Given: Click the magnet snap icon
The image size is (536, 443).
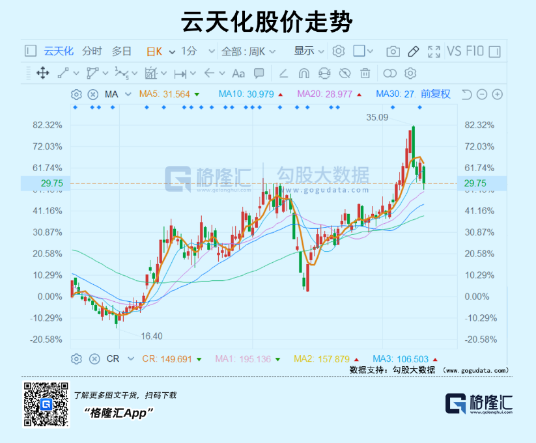Looking at the screenshot, I should 303,73.
